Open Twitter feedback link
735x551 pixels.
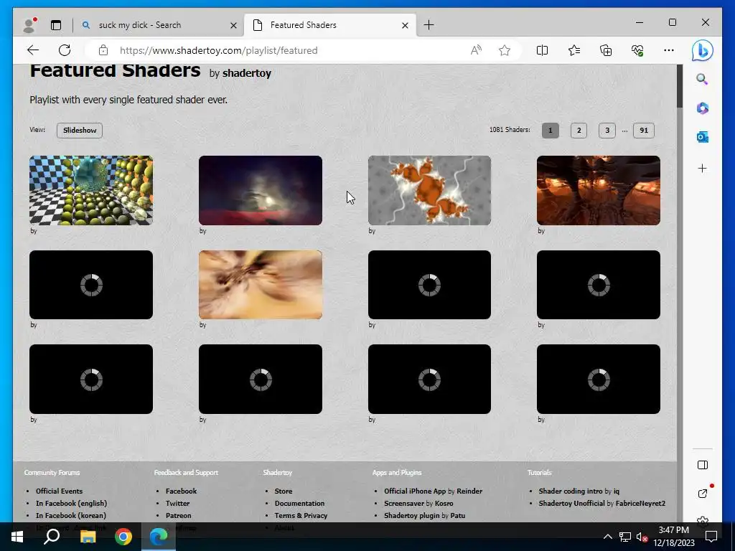click(177, 503)
